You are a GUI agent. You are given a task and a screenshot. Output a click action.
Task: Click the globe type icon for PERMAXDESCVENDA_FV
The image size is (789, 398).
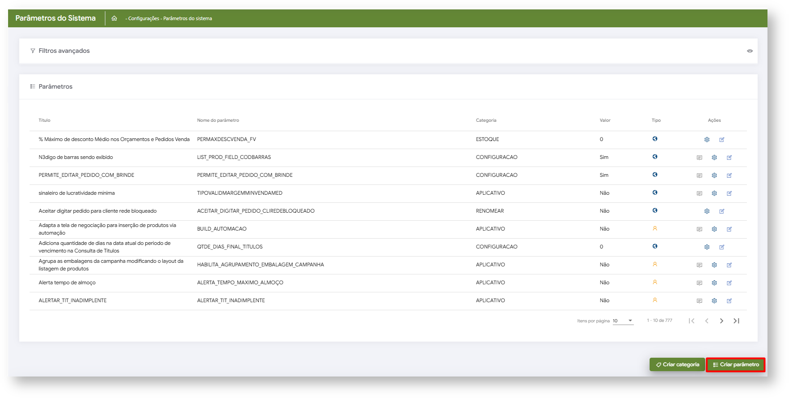655,139
